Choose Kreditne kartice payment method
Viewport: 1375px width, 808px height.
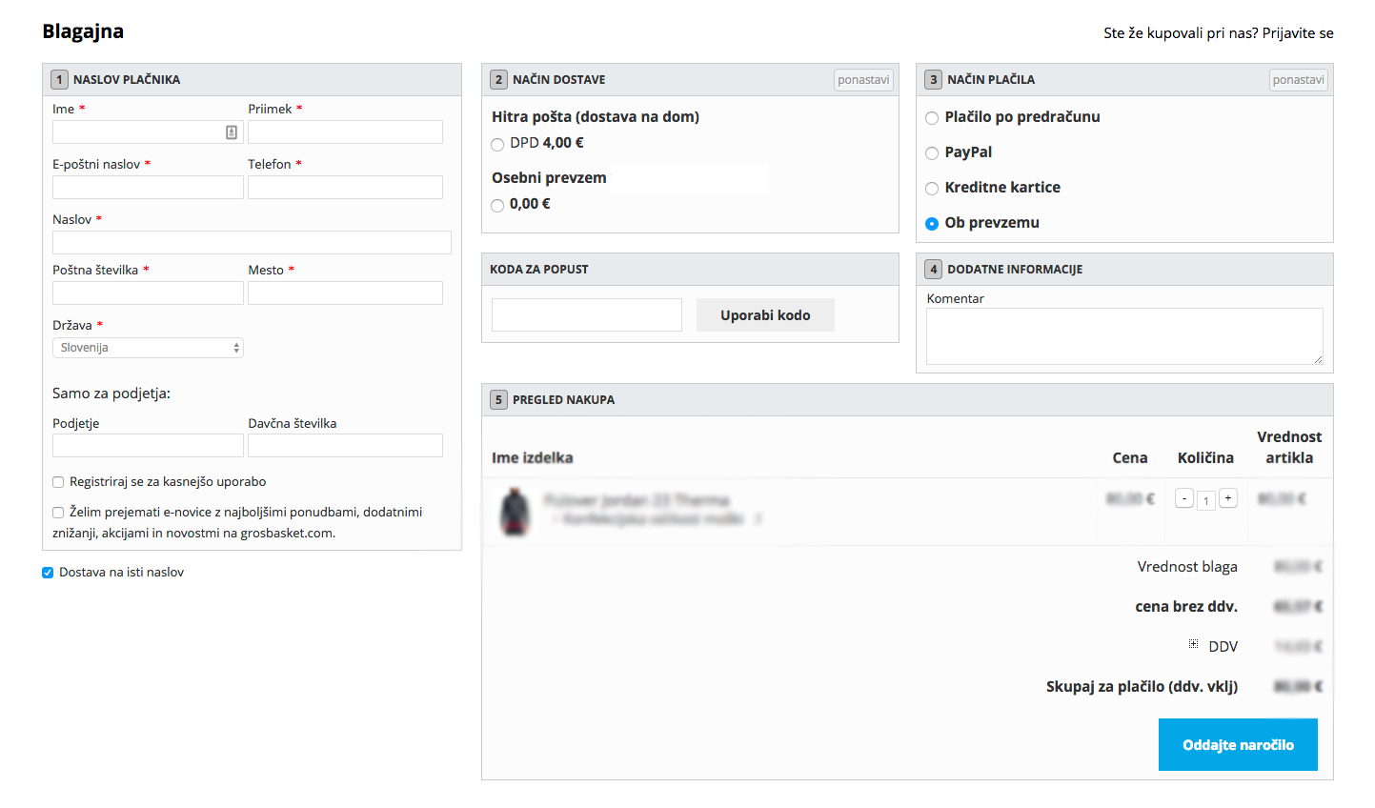(x=932, y=189)
